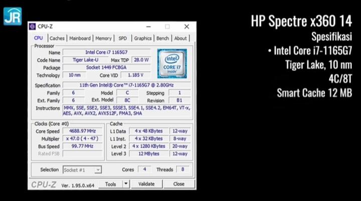This screenshot has height=201, width=361.
Task: Click the 4688.97 MHz core speed value
Action: point(82,131)
